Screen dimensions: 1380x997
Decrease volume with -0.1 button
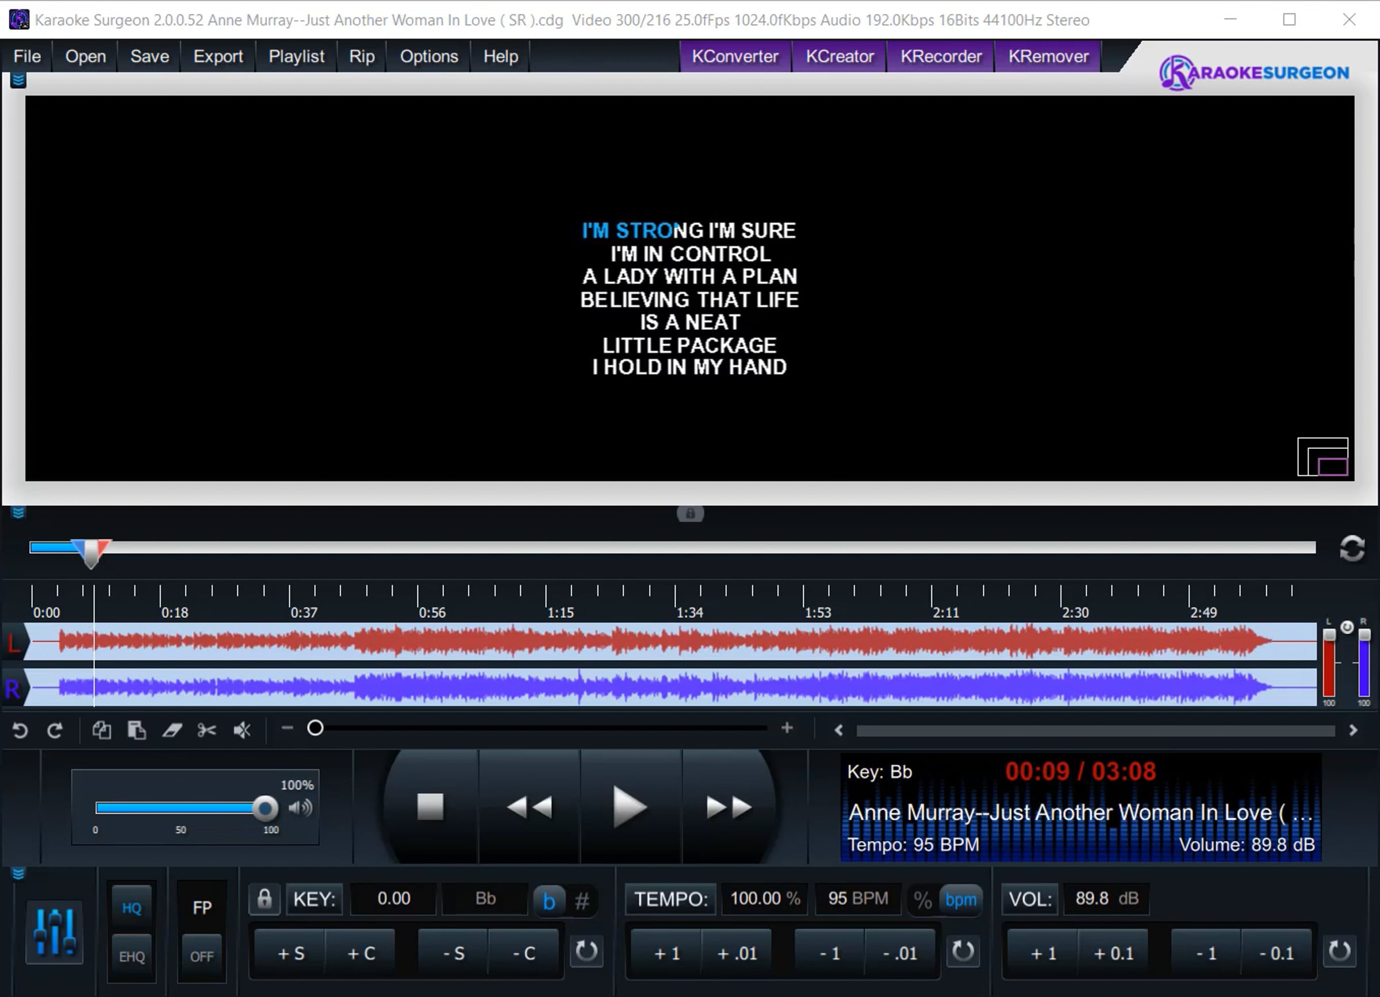pyautogui.click(x=1276, y=953)
